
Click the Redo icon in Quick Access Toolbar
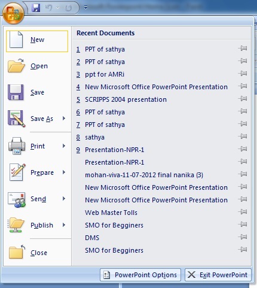[68, 8]
